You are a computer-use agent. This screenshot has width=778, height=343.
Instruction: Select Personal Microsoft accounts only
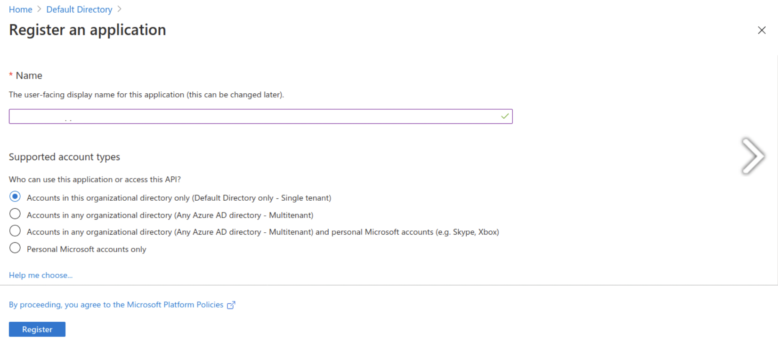click(x=15, y=248)
